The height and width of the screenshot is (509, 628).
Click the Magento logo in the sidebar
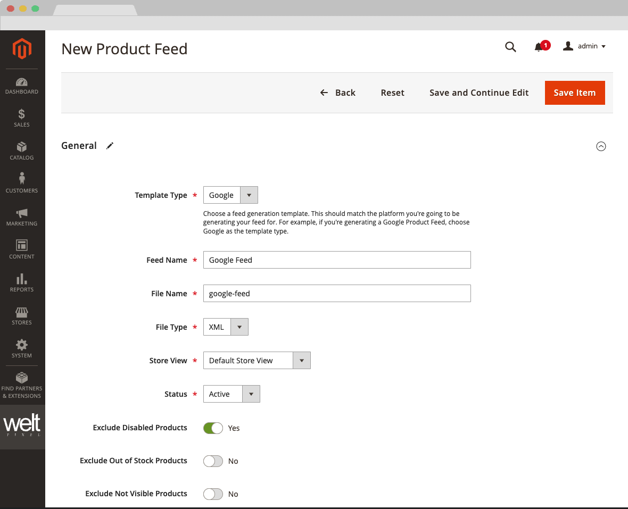pos(22,48)
